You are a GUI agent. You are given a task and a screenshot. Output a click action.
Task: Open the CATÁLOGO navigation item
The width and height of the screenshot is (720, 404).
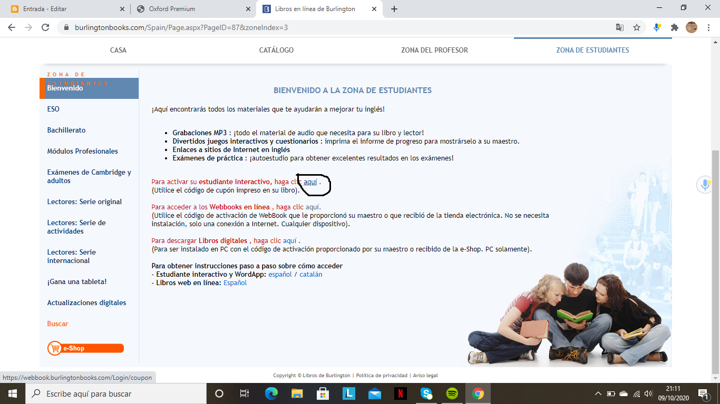(x=276, y=50)
